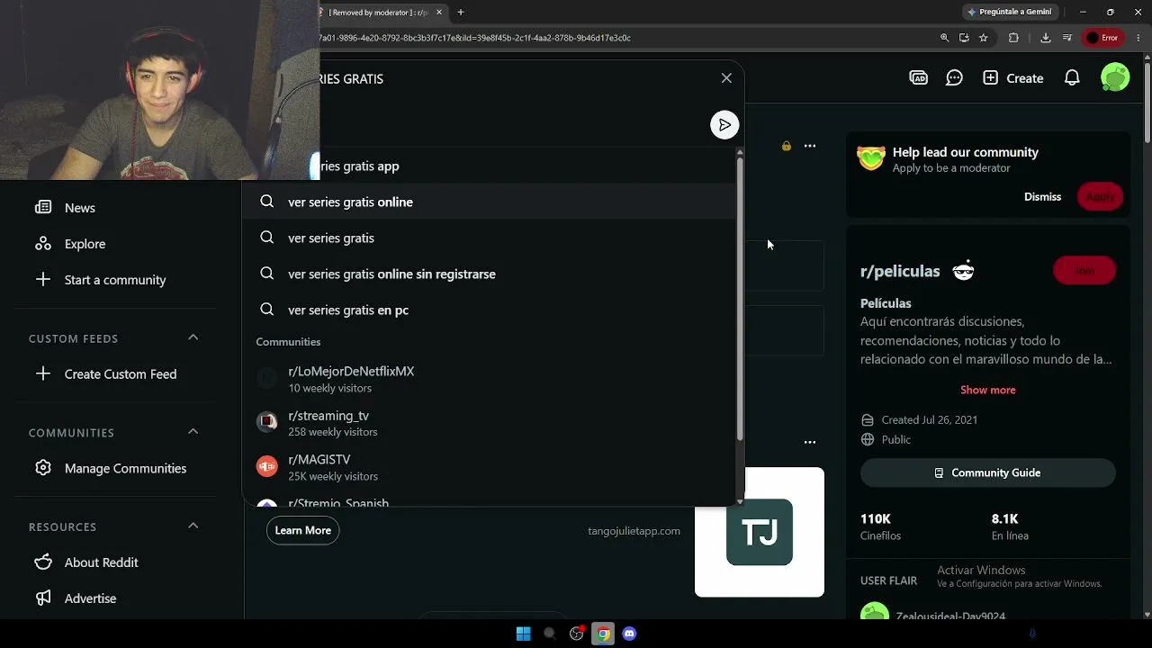Screen dimensions: 1152x648
Task: Open the Chrome zoom magnifier icon
Action: (944, 38)
